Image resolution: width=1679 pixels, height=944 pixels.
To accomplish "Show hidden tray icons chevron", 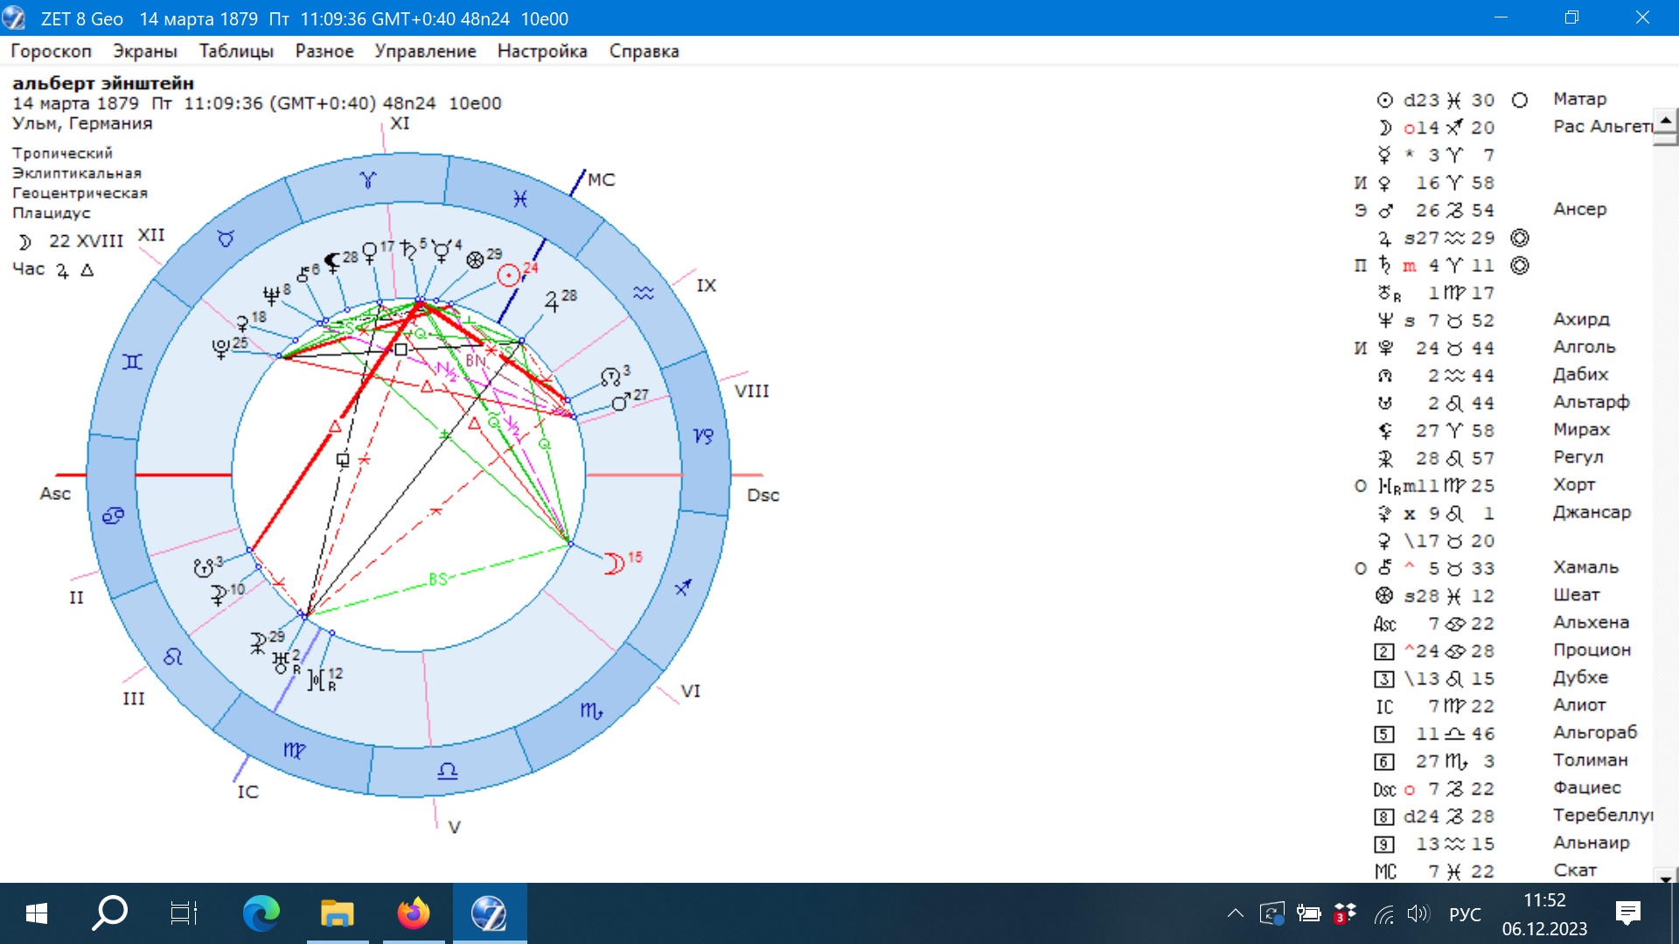I will tap(1235, 913).
